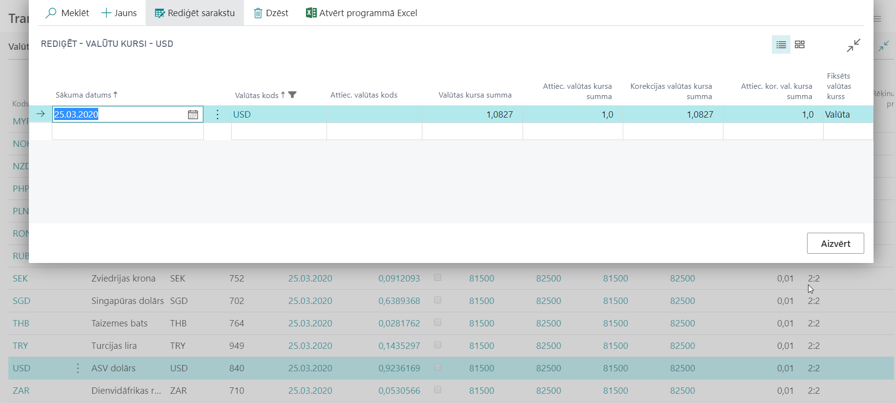Select Korekcijas valūtas kursa summa cell 1,0827

click(x=673, y=114)
